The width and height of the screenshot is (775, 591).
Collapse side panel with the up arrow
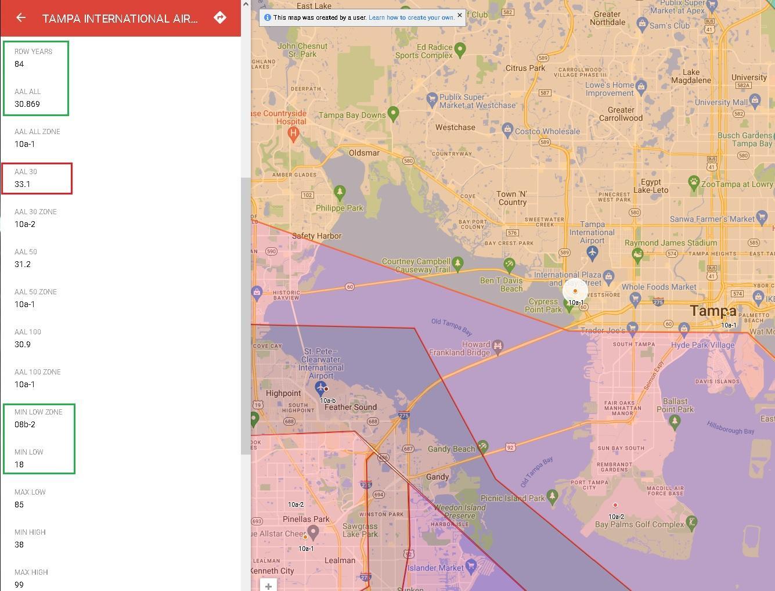246,4
